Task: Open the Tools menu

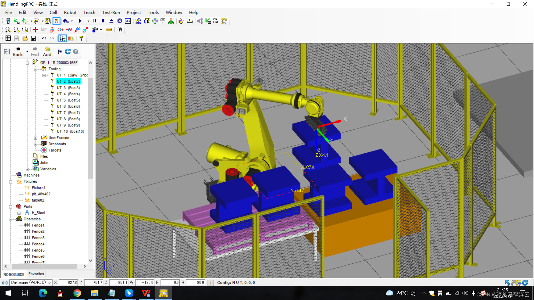Action: (x=153, y=12)
